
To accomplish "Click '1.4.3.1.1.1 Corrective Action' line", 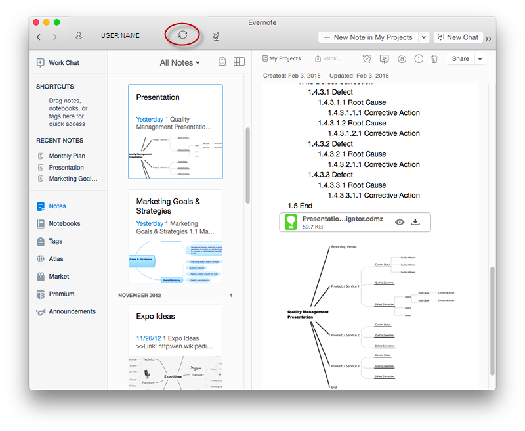I will (x=373, y=113).
